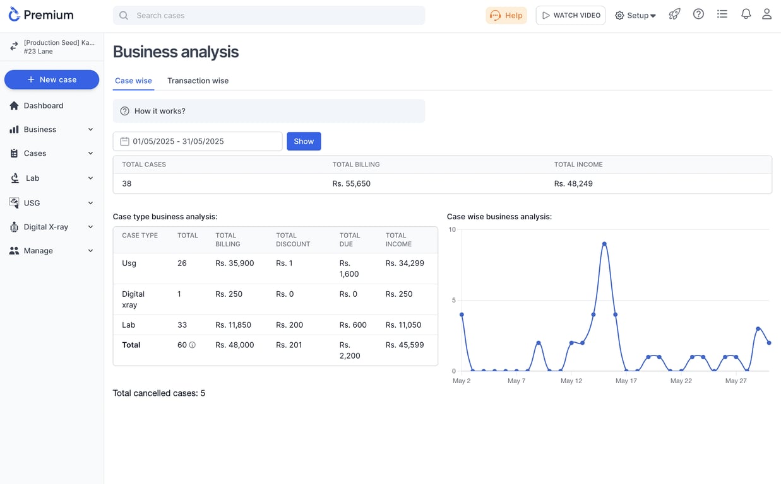Switch to Transaction wise tab
This screenshot has height=484, width=781.
coord(198,81)
